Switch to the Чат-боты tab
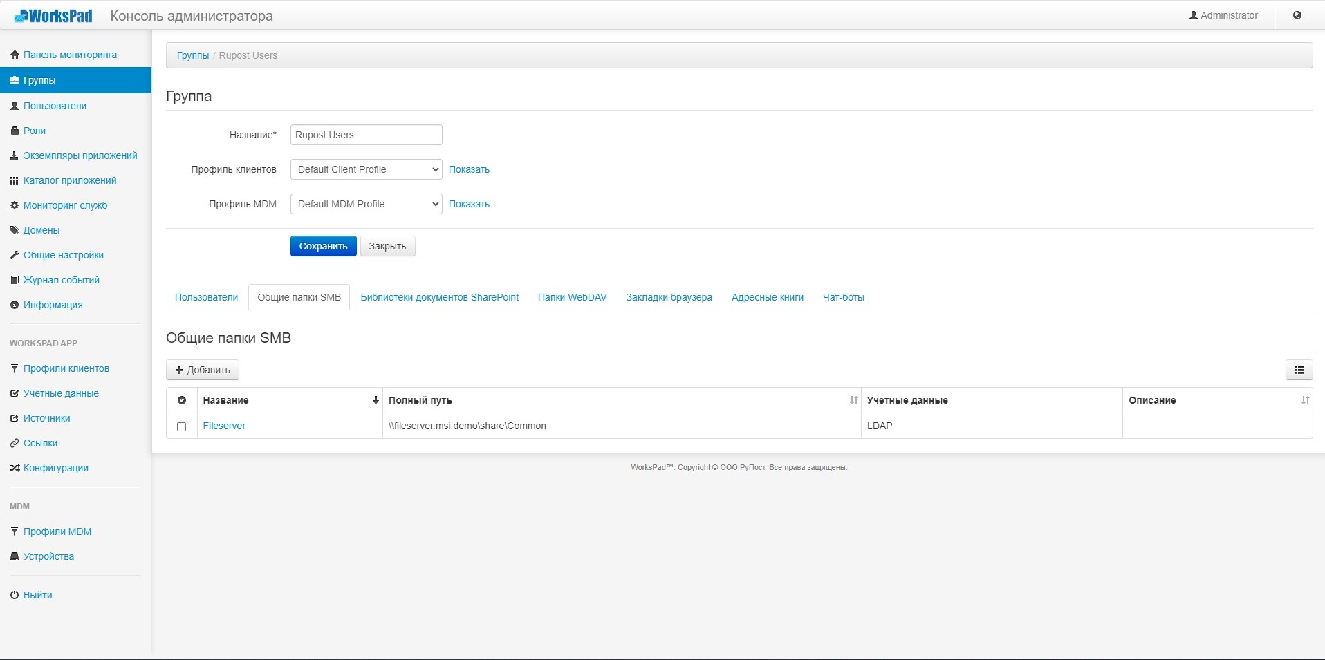 coord(844,297)
